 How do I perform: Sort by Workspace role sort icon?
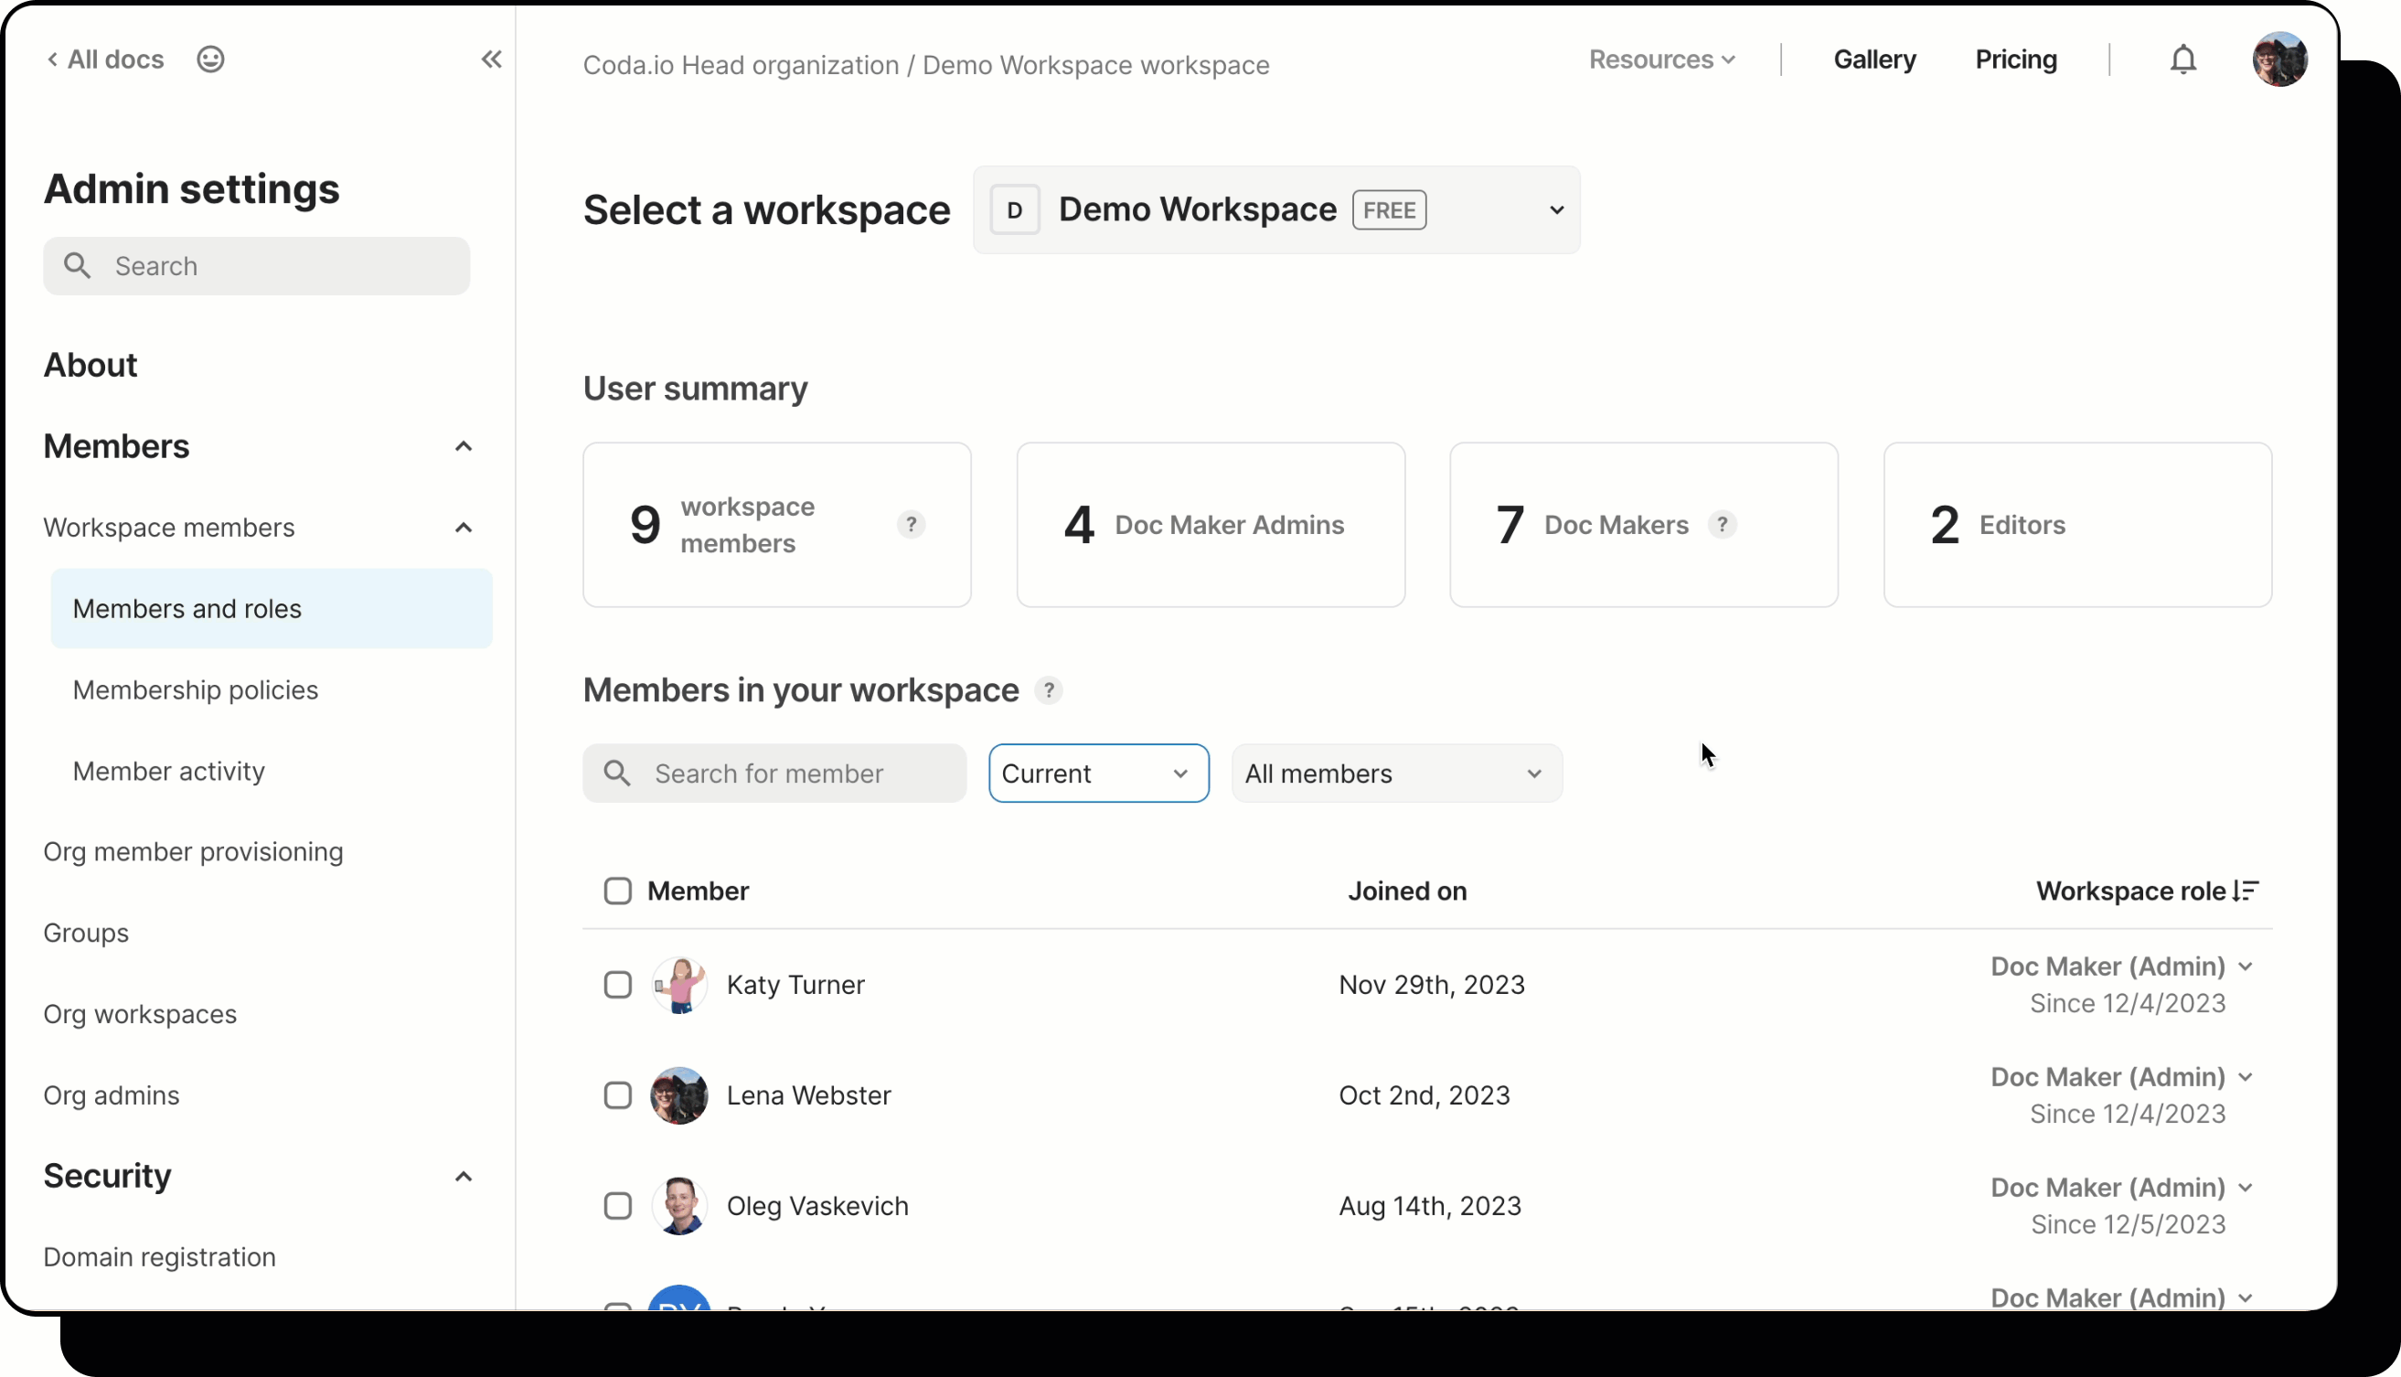[2246, 891]
